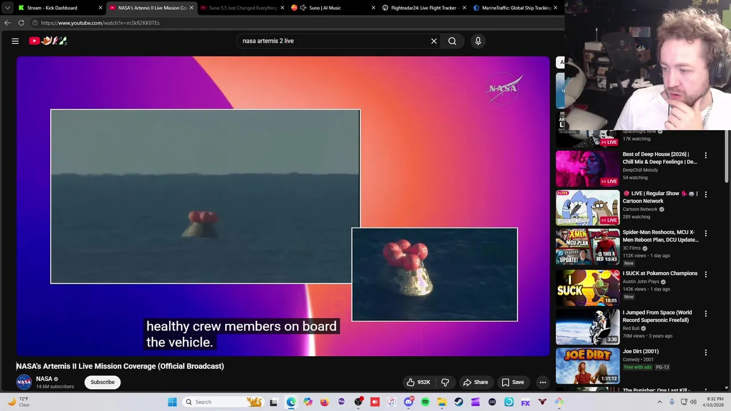Screen dimensions: 731x411
Task: Open I Jumped From Space video title
Action: point(657,316)
